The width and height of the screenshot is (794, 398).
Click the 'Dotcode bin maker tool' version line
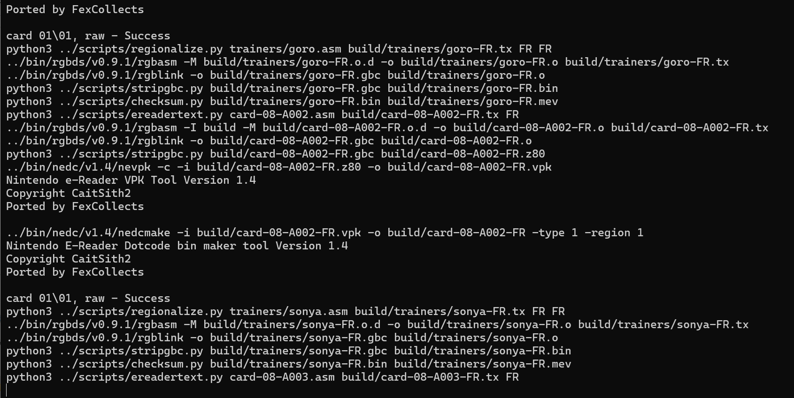[177, 246]
